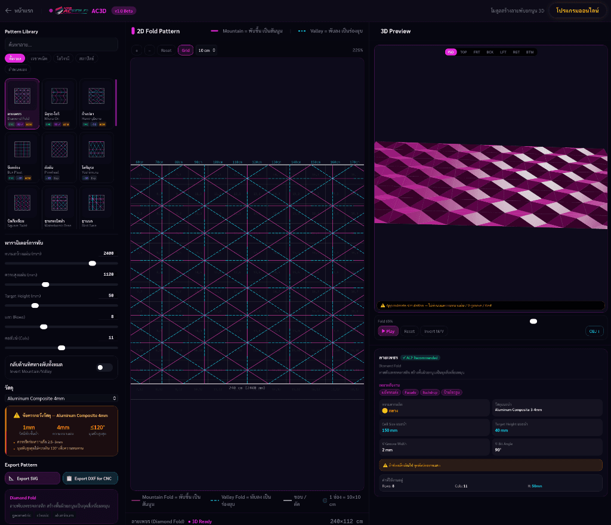
Task: Open the 10 cm grid size dropdown
Action: [x=206, y=50]
